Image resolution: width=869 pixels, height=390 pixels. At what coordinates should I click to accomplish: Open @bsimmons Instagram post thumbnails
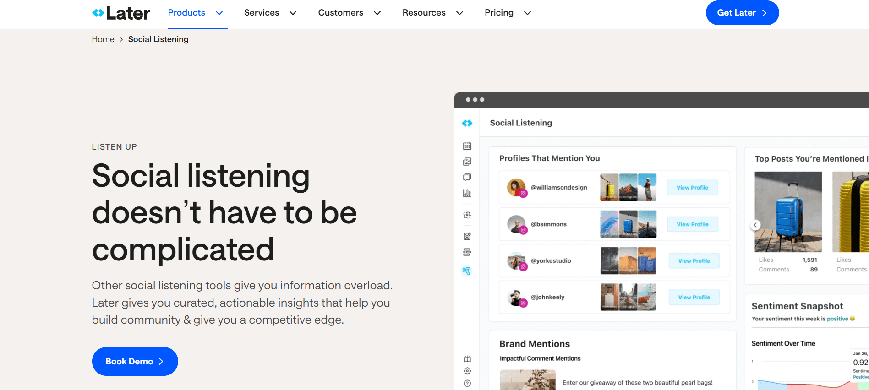click(x=628, y=224)
